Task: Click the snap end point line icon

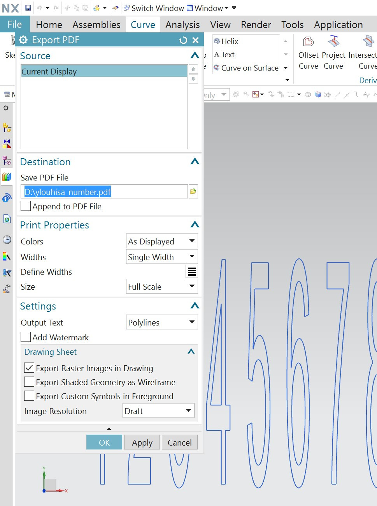Action: coord(338,94)
